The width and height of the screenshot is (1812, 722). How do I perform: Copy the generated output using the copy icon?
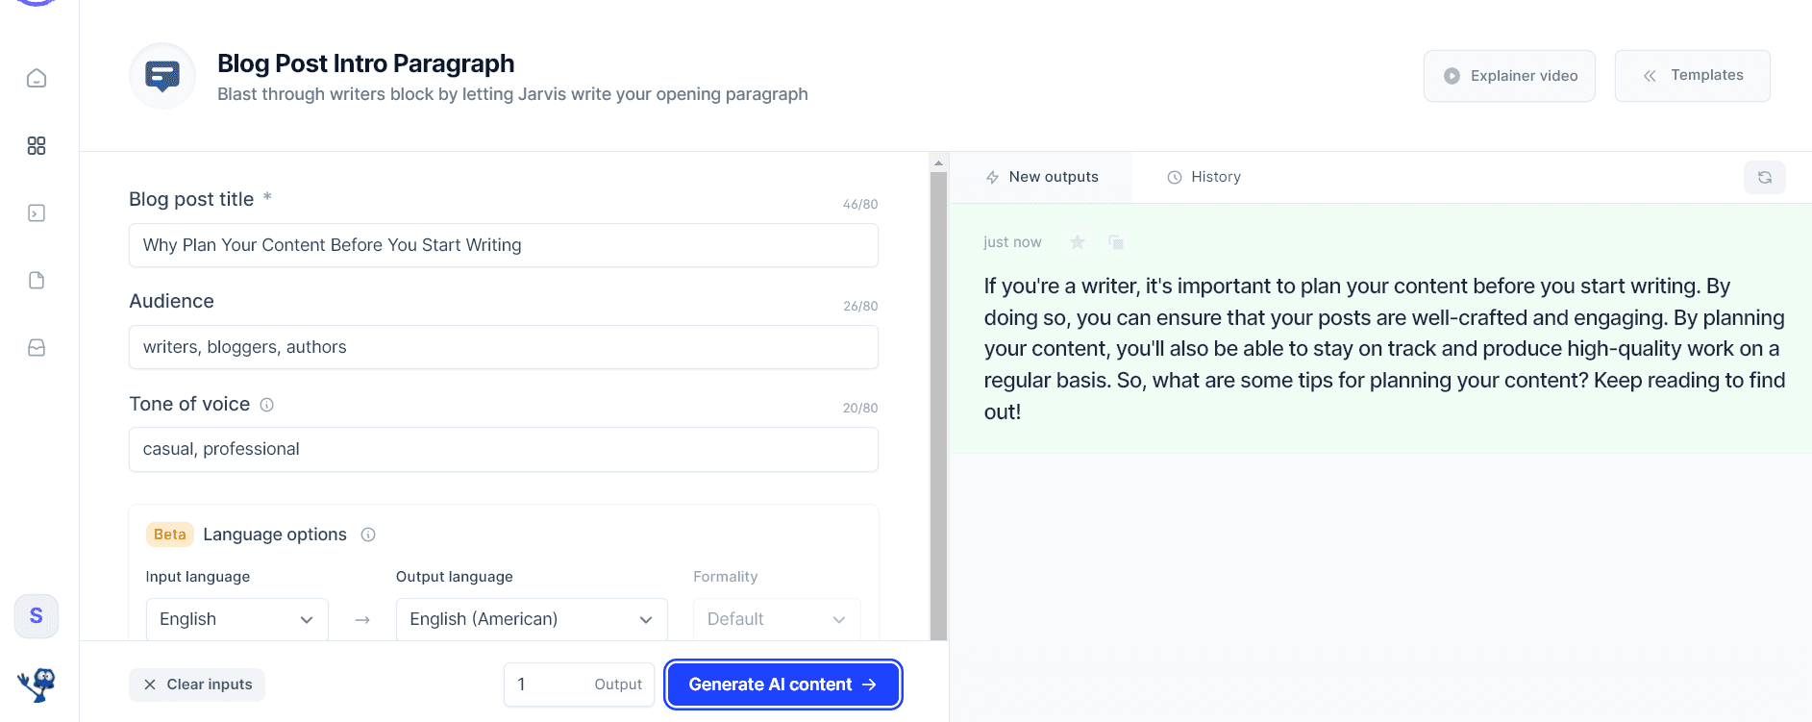pyautogui.click(x=1116, y=242)
